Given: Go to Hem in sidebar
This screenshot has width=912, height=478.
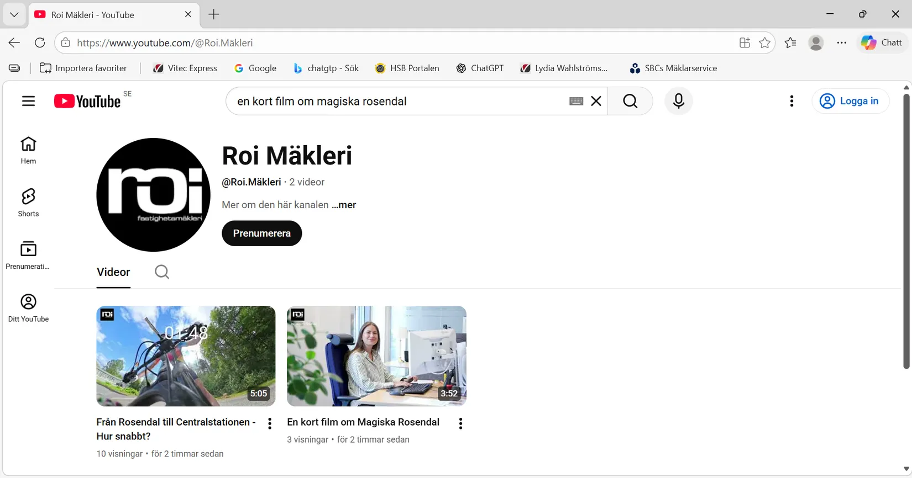Looking at the screenshot, I should [x=28, y=150].
